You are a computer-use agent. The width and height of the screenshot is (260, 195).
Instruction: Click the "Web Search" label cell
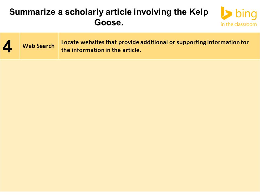[x=39, y=46]
